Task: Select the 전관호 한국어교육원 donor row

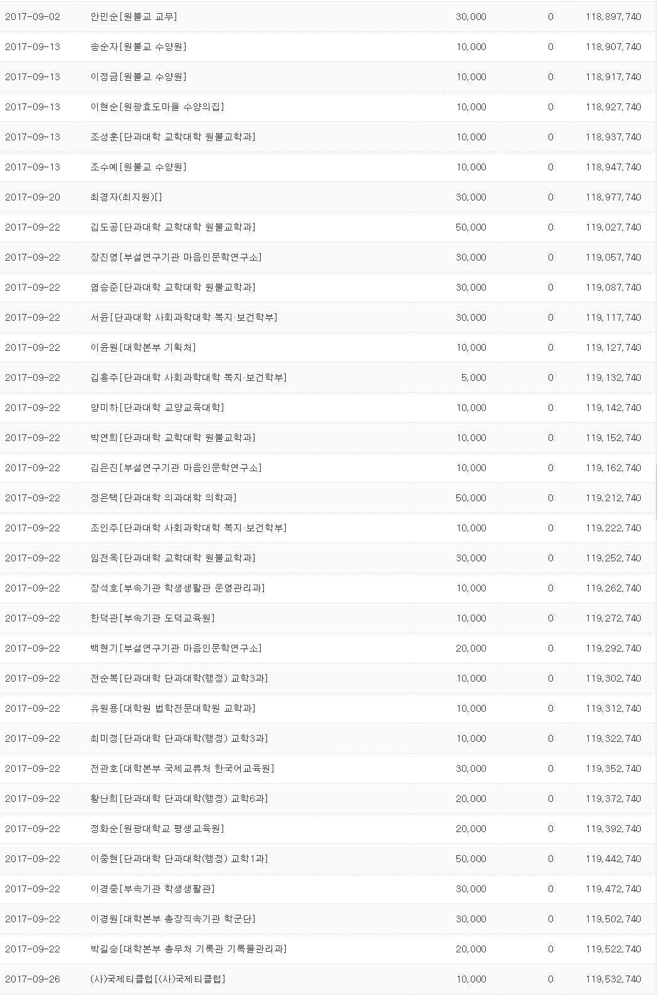Action: (x=182, y=769)
